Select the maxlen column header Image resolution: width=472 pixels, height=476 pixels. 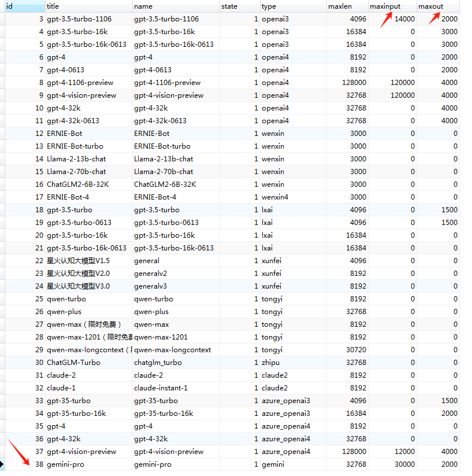tap(347, 6)
